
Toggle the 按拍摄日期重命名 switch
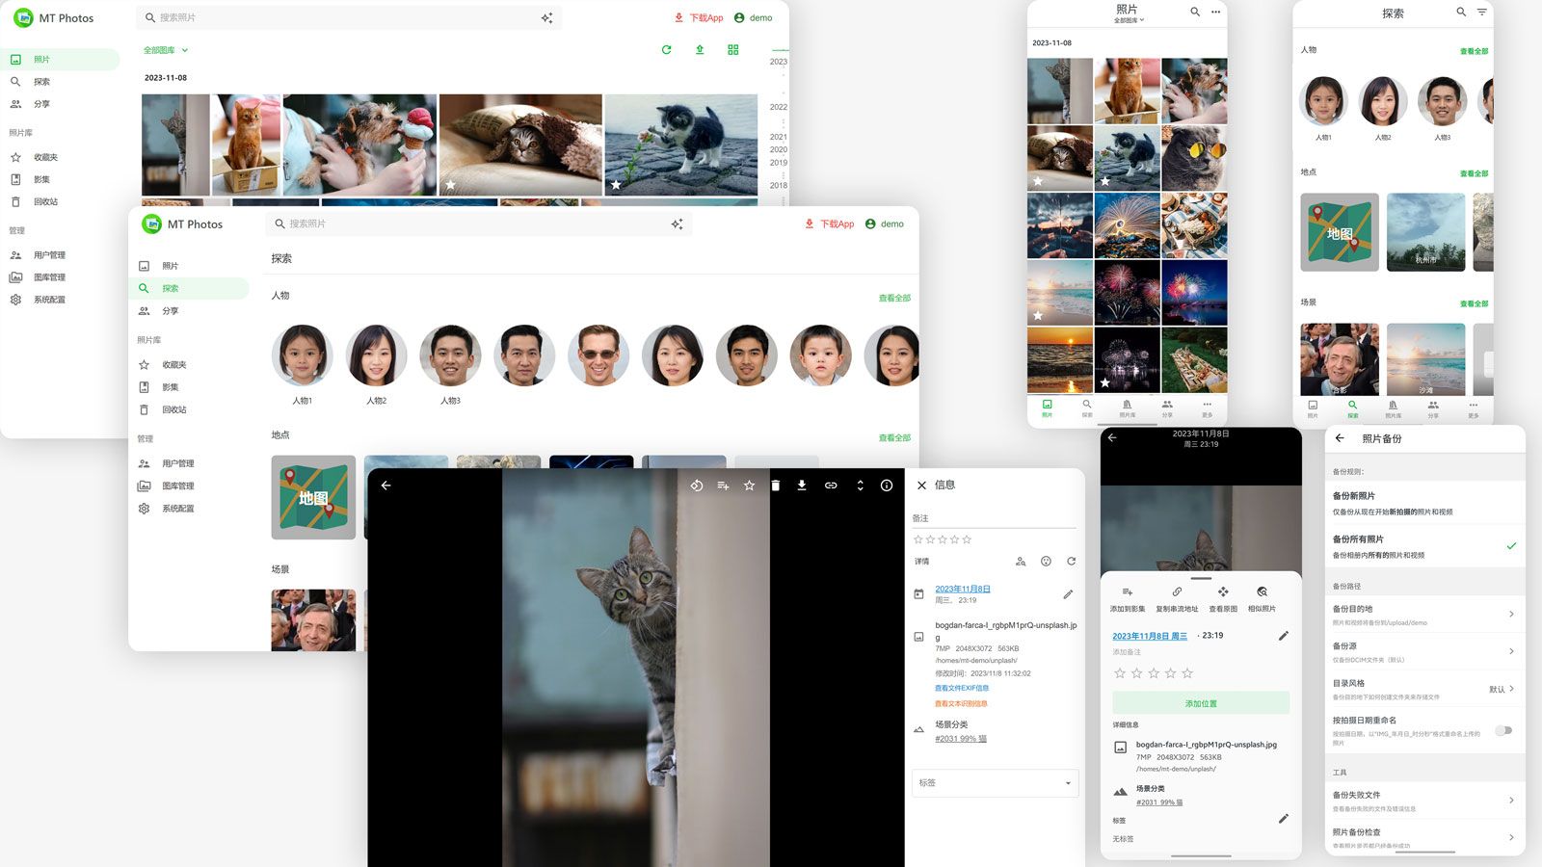click(x=1503, y=730)
